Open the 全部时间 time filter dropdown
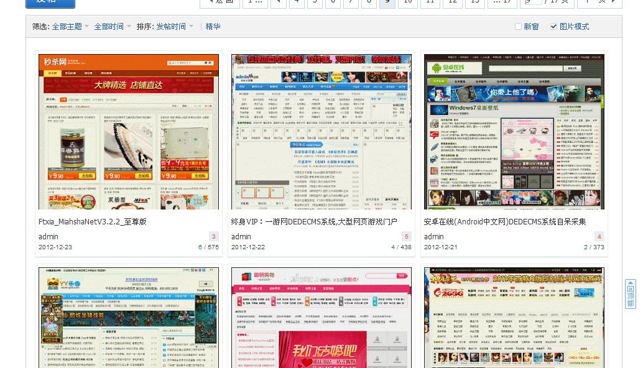Viewport: 643px width, 368px height. click(113, 27)
